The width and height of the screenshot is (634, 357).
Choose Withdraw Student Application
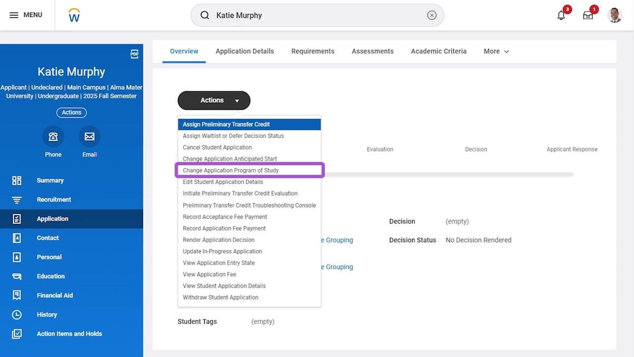[250, 297]
